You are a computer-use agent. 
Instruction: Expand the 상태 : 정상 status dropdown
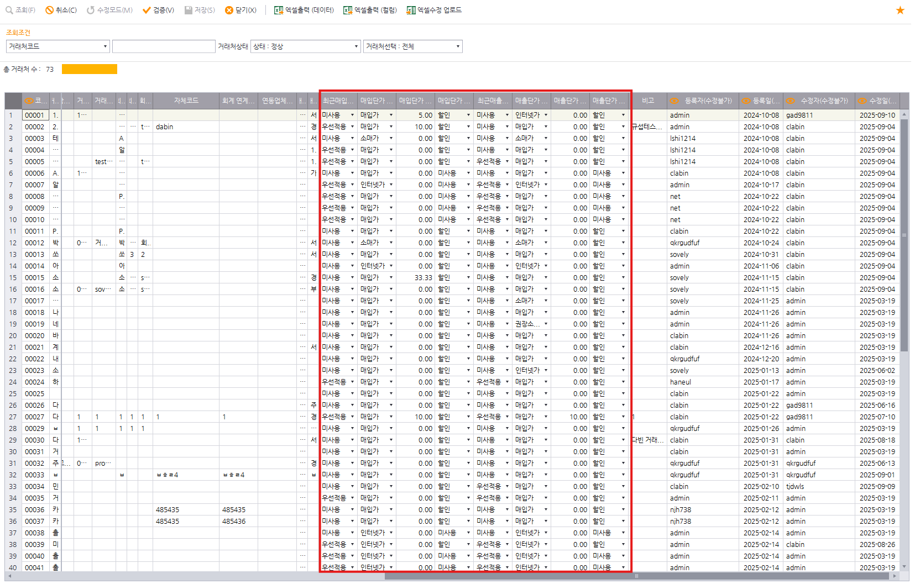356,46
